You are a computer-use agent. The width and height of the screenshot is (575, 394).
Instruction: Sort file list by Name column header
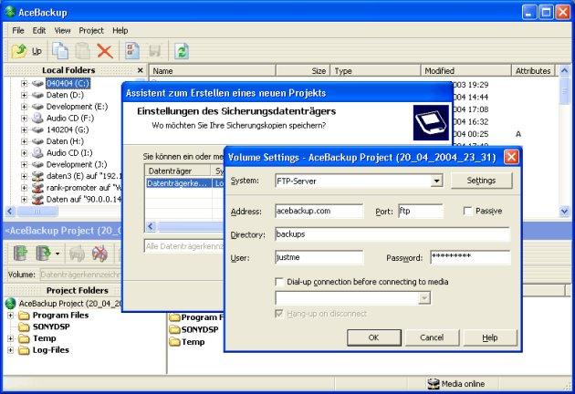[x=212, y=71]
